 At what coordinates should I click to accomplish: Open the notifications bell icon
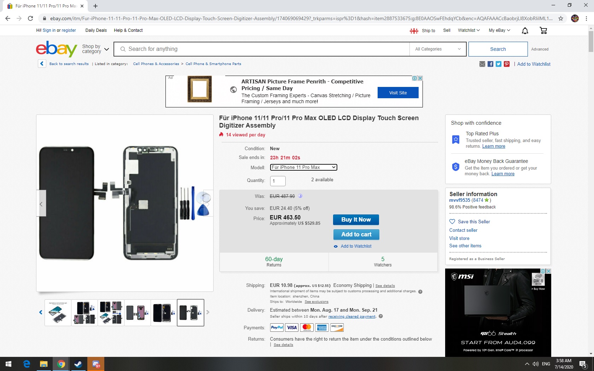point(525,31)
